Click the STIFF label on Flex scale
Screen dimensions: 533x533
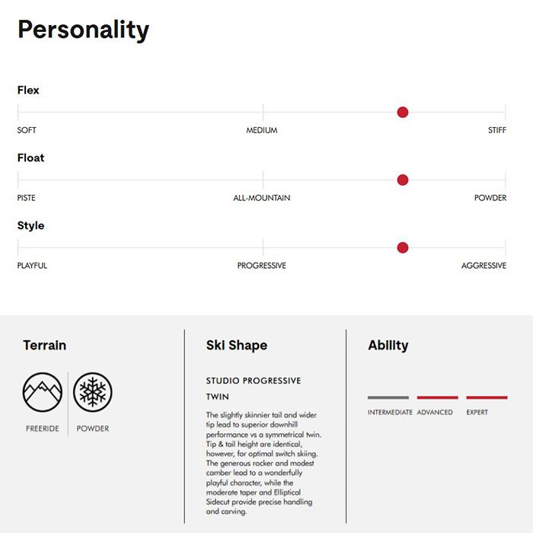pos(497,130)
